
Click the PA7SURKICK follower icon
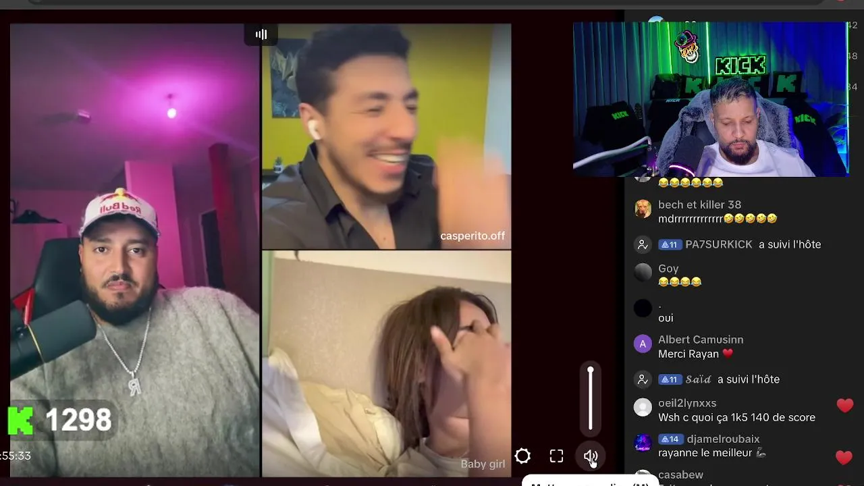coord(643,244)
